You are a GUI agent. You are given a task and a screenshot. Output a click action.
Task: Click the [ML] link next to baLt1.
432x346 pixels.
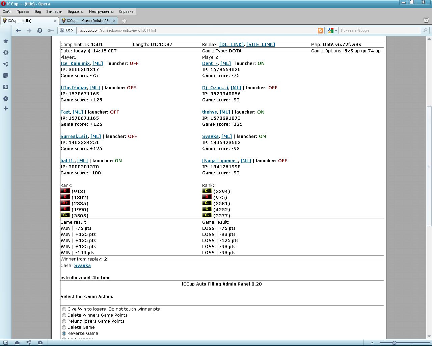(82, 161)
